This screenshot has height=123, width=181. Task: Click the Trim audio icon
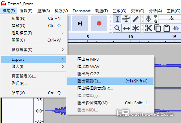coord(176,28)
